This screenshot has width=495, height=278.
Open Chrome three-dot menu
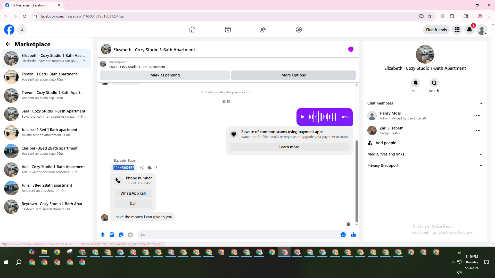(489, 16)
